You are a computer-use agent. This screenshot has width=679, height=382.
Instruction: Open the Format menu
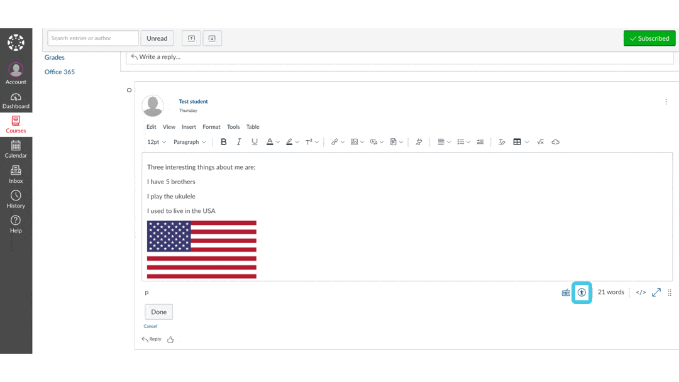click(211, 126)
